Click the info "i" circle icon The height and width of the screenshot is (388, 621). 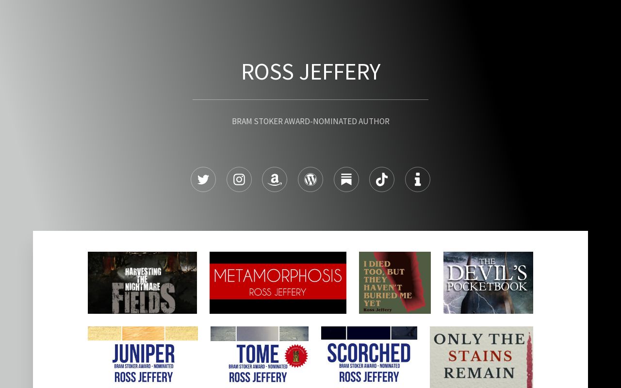pos(418,179)
